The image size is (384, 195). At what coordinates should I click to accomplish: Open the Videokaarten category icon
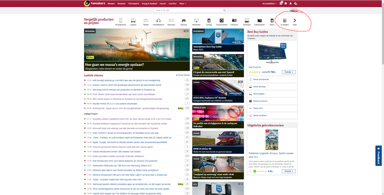259,21
